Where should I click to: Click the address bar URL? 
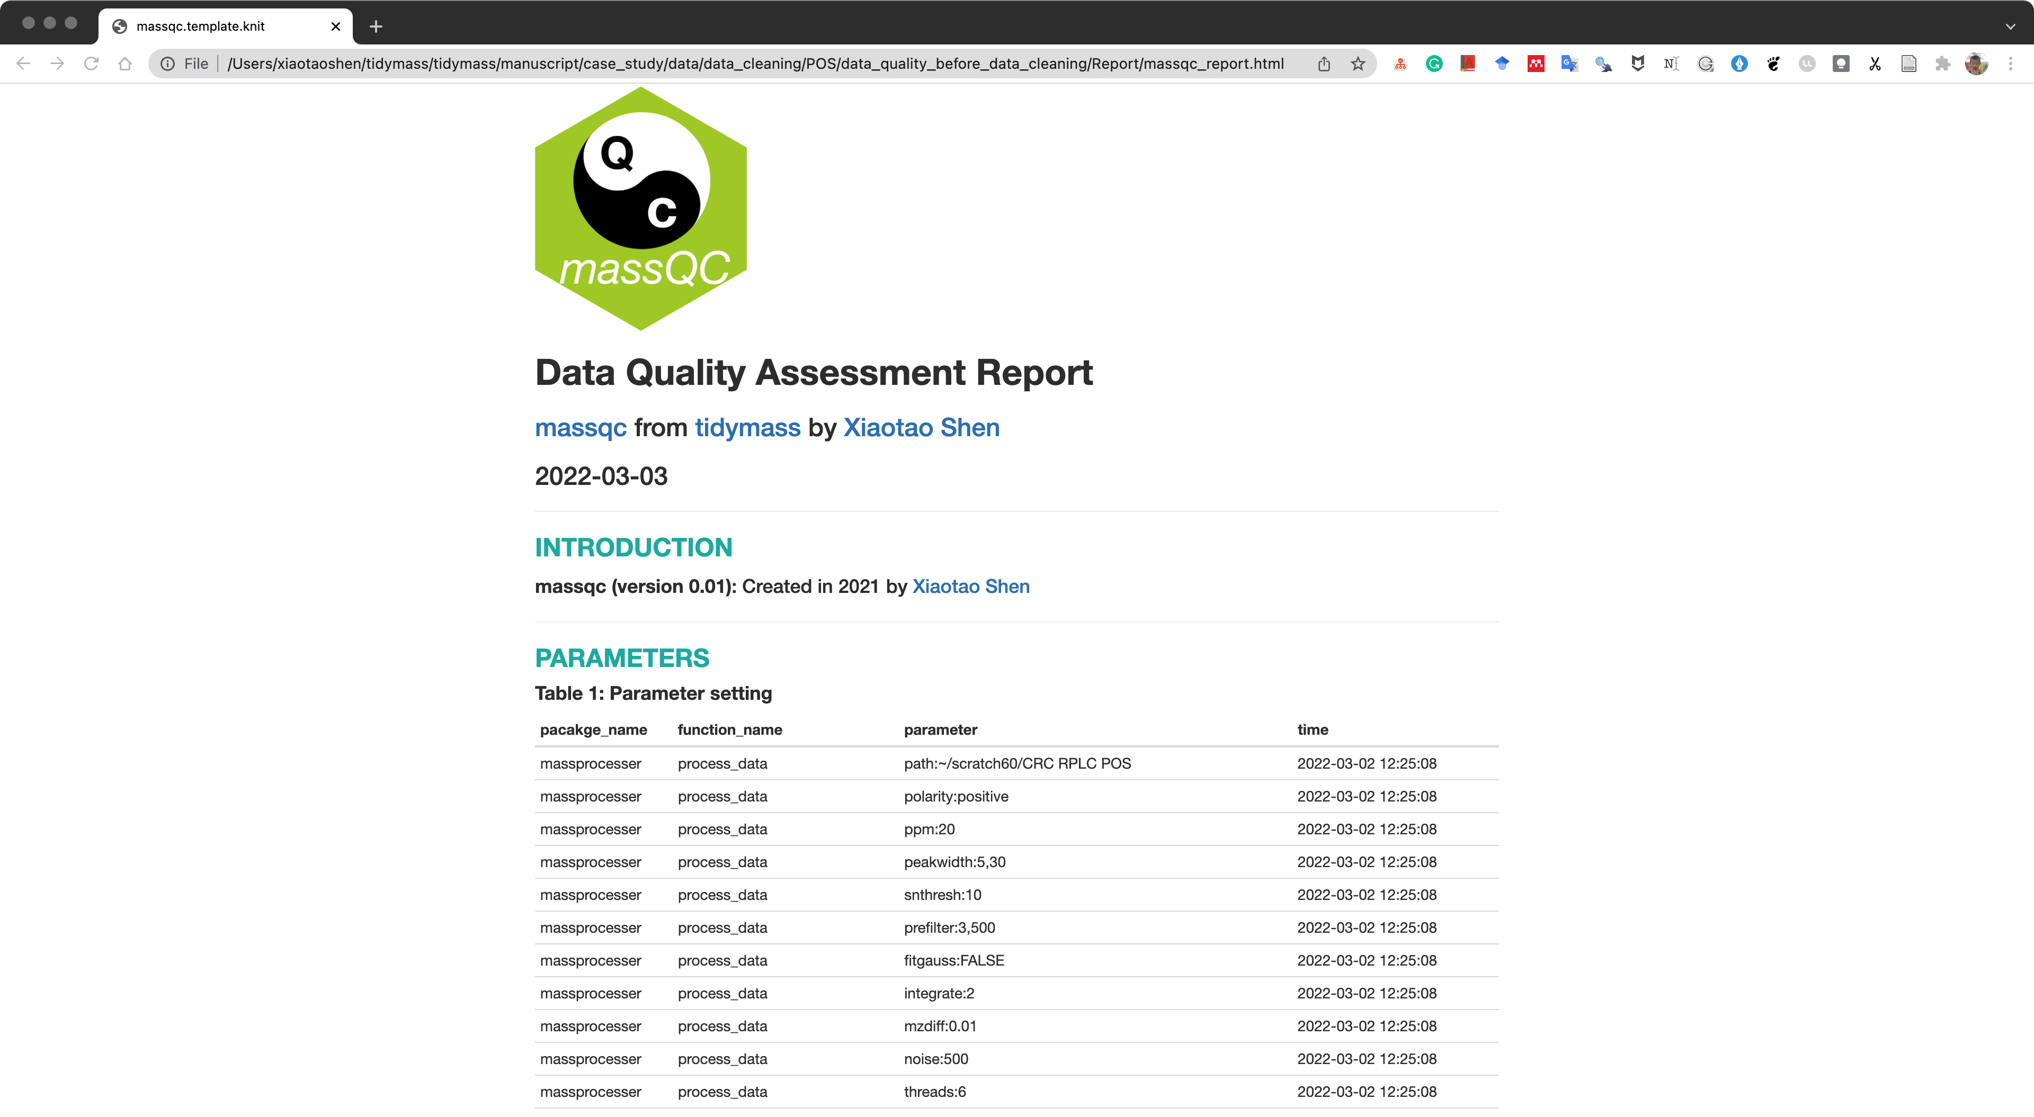click(x=756, y=64)
